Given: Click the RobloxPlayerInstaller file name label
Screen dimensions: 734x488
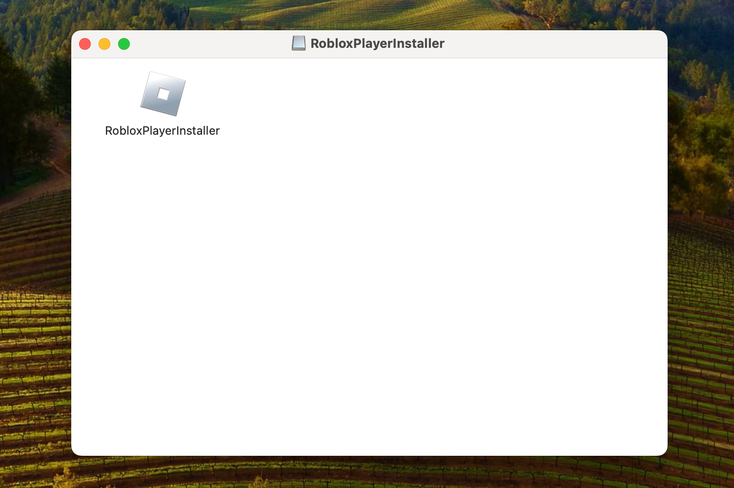Looking at the screenshot, I should (163, 131).
